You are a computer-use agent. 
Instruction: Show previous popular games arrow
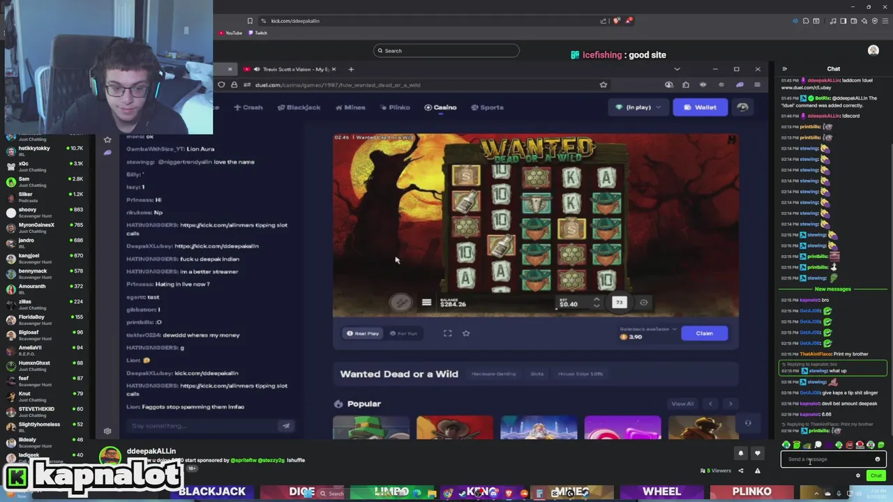(x=710, y=404)
